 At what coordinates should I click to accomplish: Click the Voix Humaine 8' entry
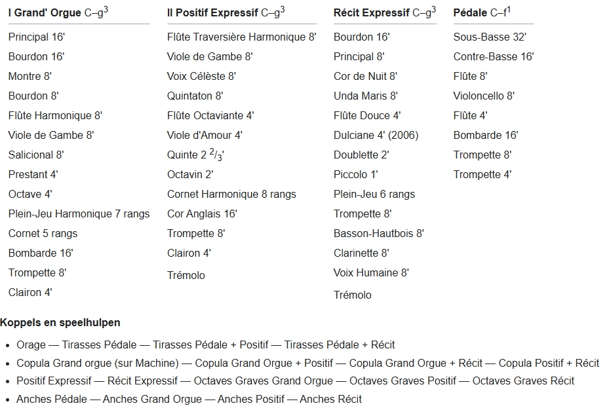tap(371, 273)
